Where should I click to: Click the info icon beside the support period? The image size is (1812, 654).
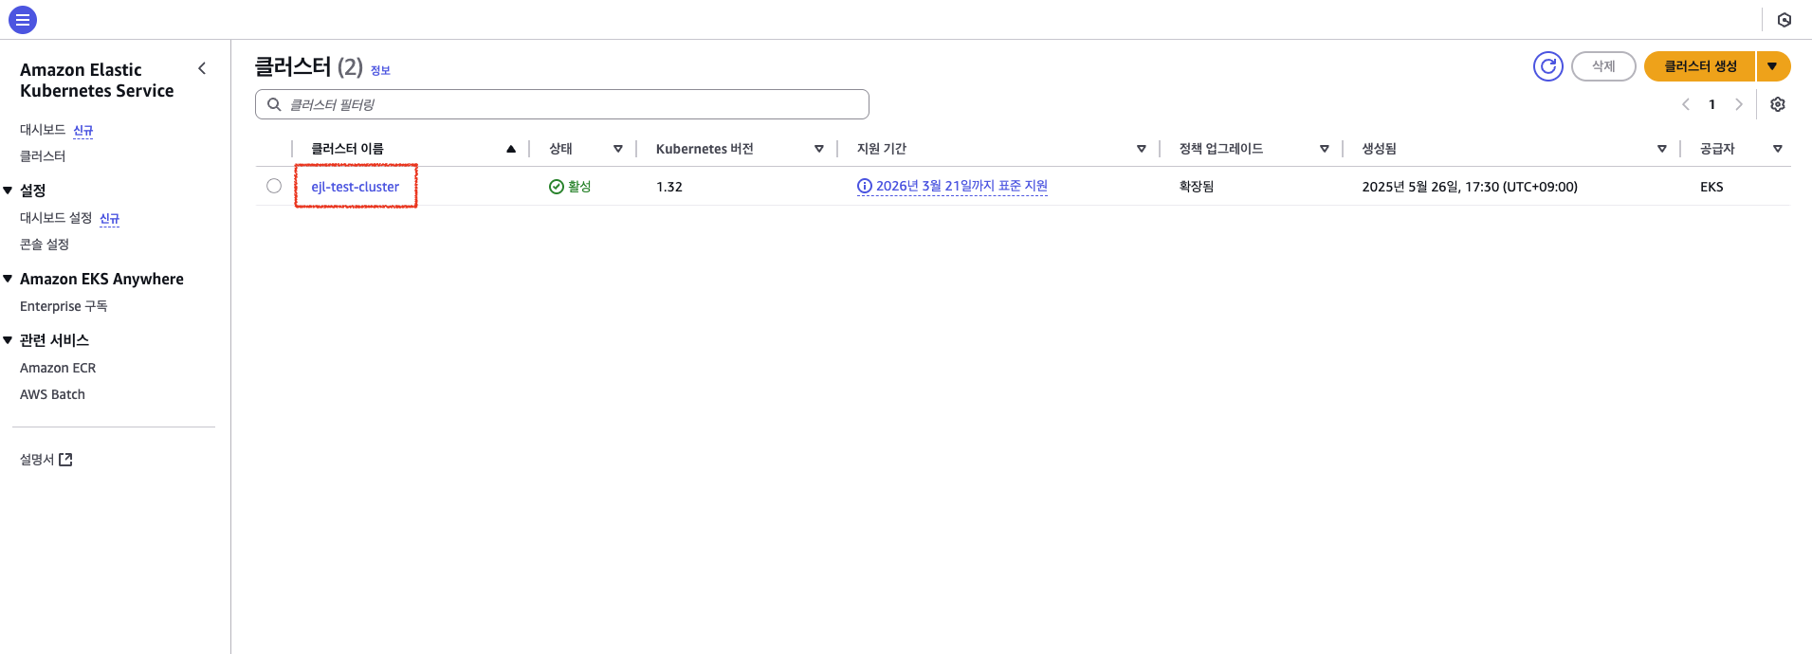coord(864,187)
